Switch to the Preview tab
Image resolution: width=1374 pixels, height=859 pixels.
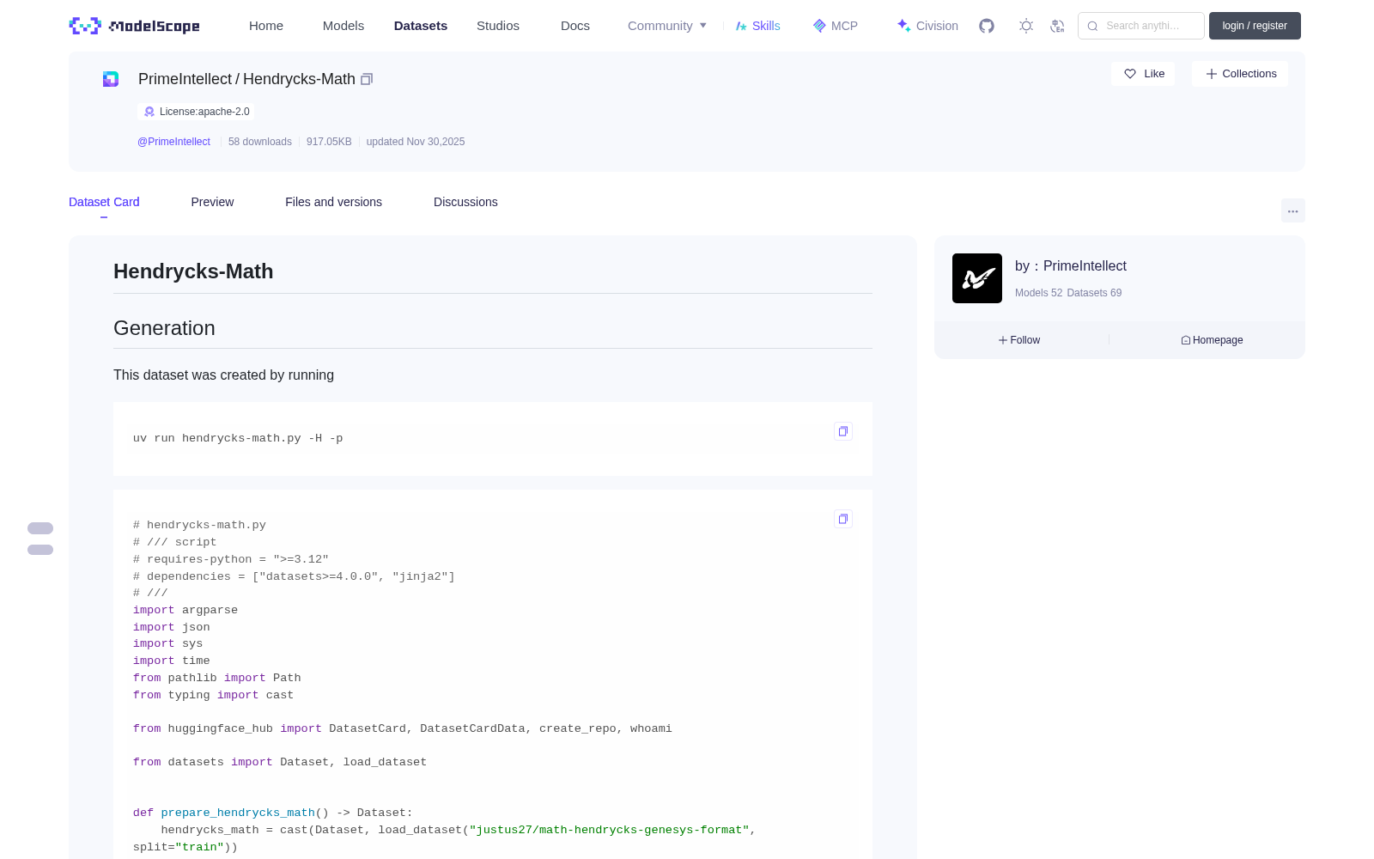click(x=212, y=202)
